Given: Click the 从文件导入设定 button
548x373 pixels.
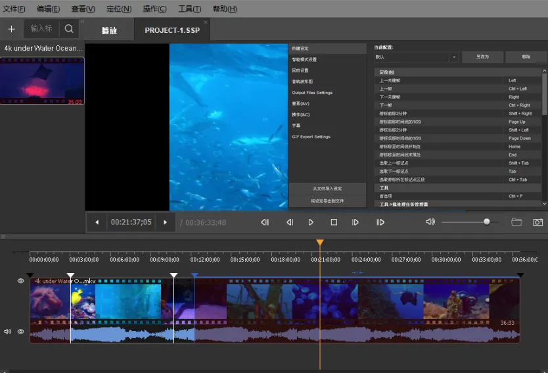Looking at the screenshot, I should 327,189.
